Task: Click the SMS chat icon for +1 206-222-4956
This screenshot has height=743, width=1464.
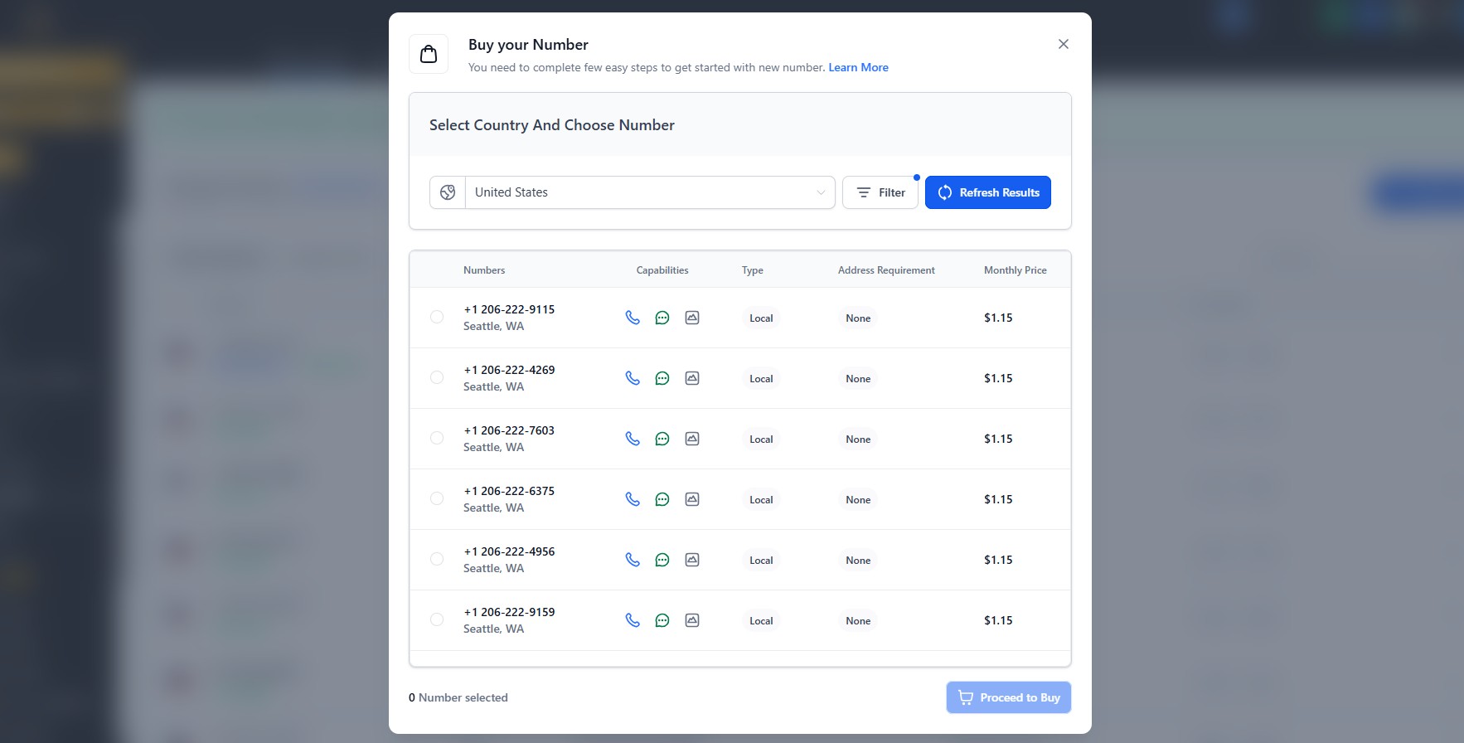Action: (x=662, y=560)
